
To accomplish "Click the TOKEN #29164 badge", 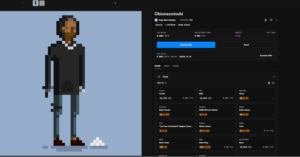I will 184,25.
